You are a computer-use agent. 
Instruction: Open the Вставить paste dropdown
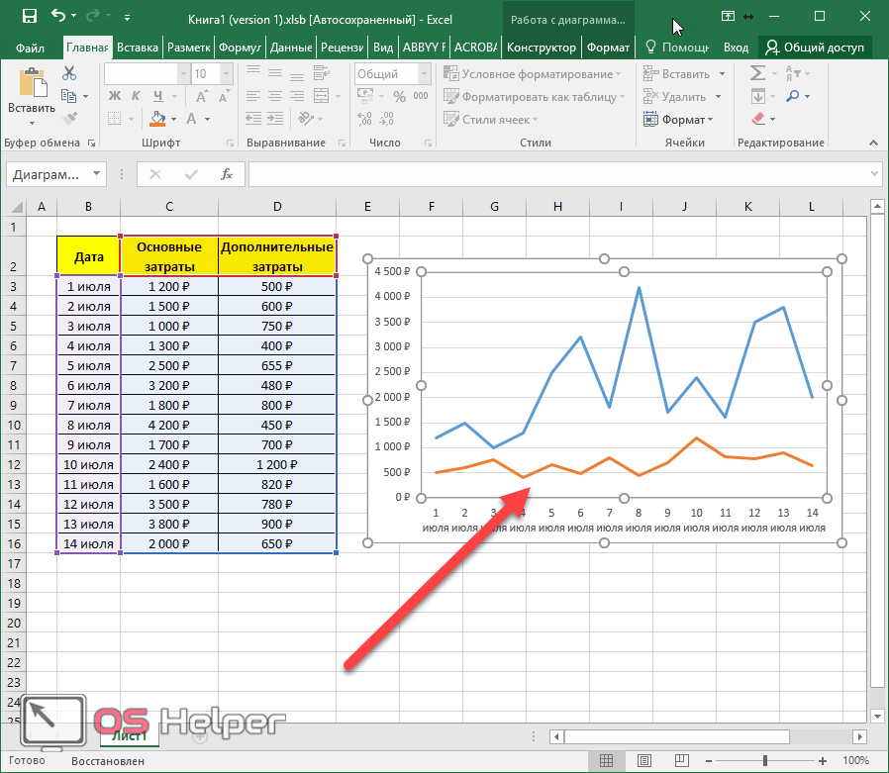tap(32, 123)
